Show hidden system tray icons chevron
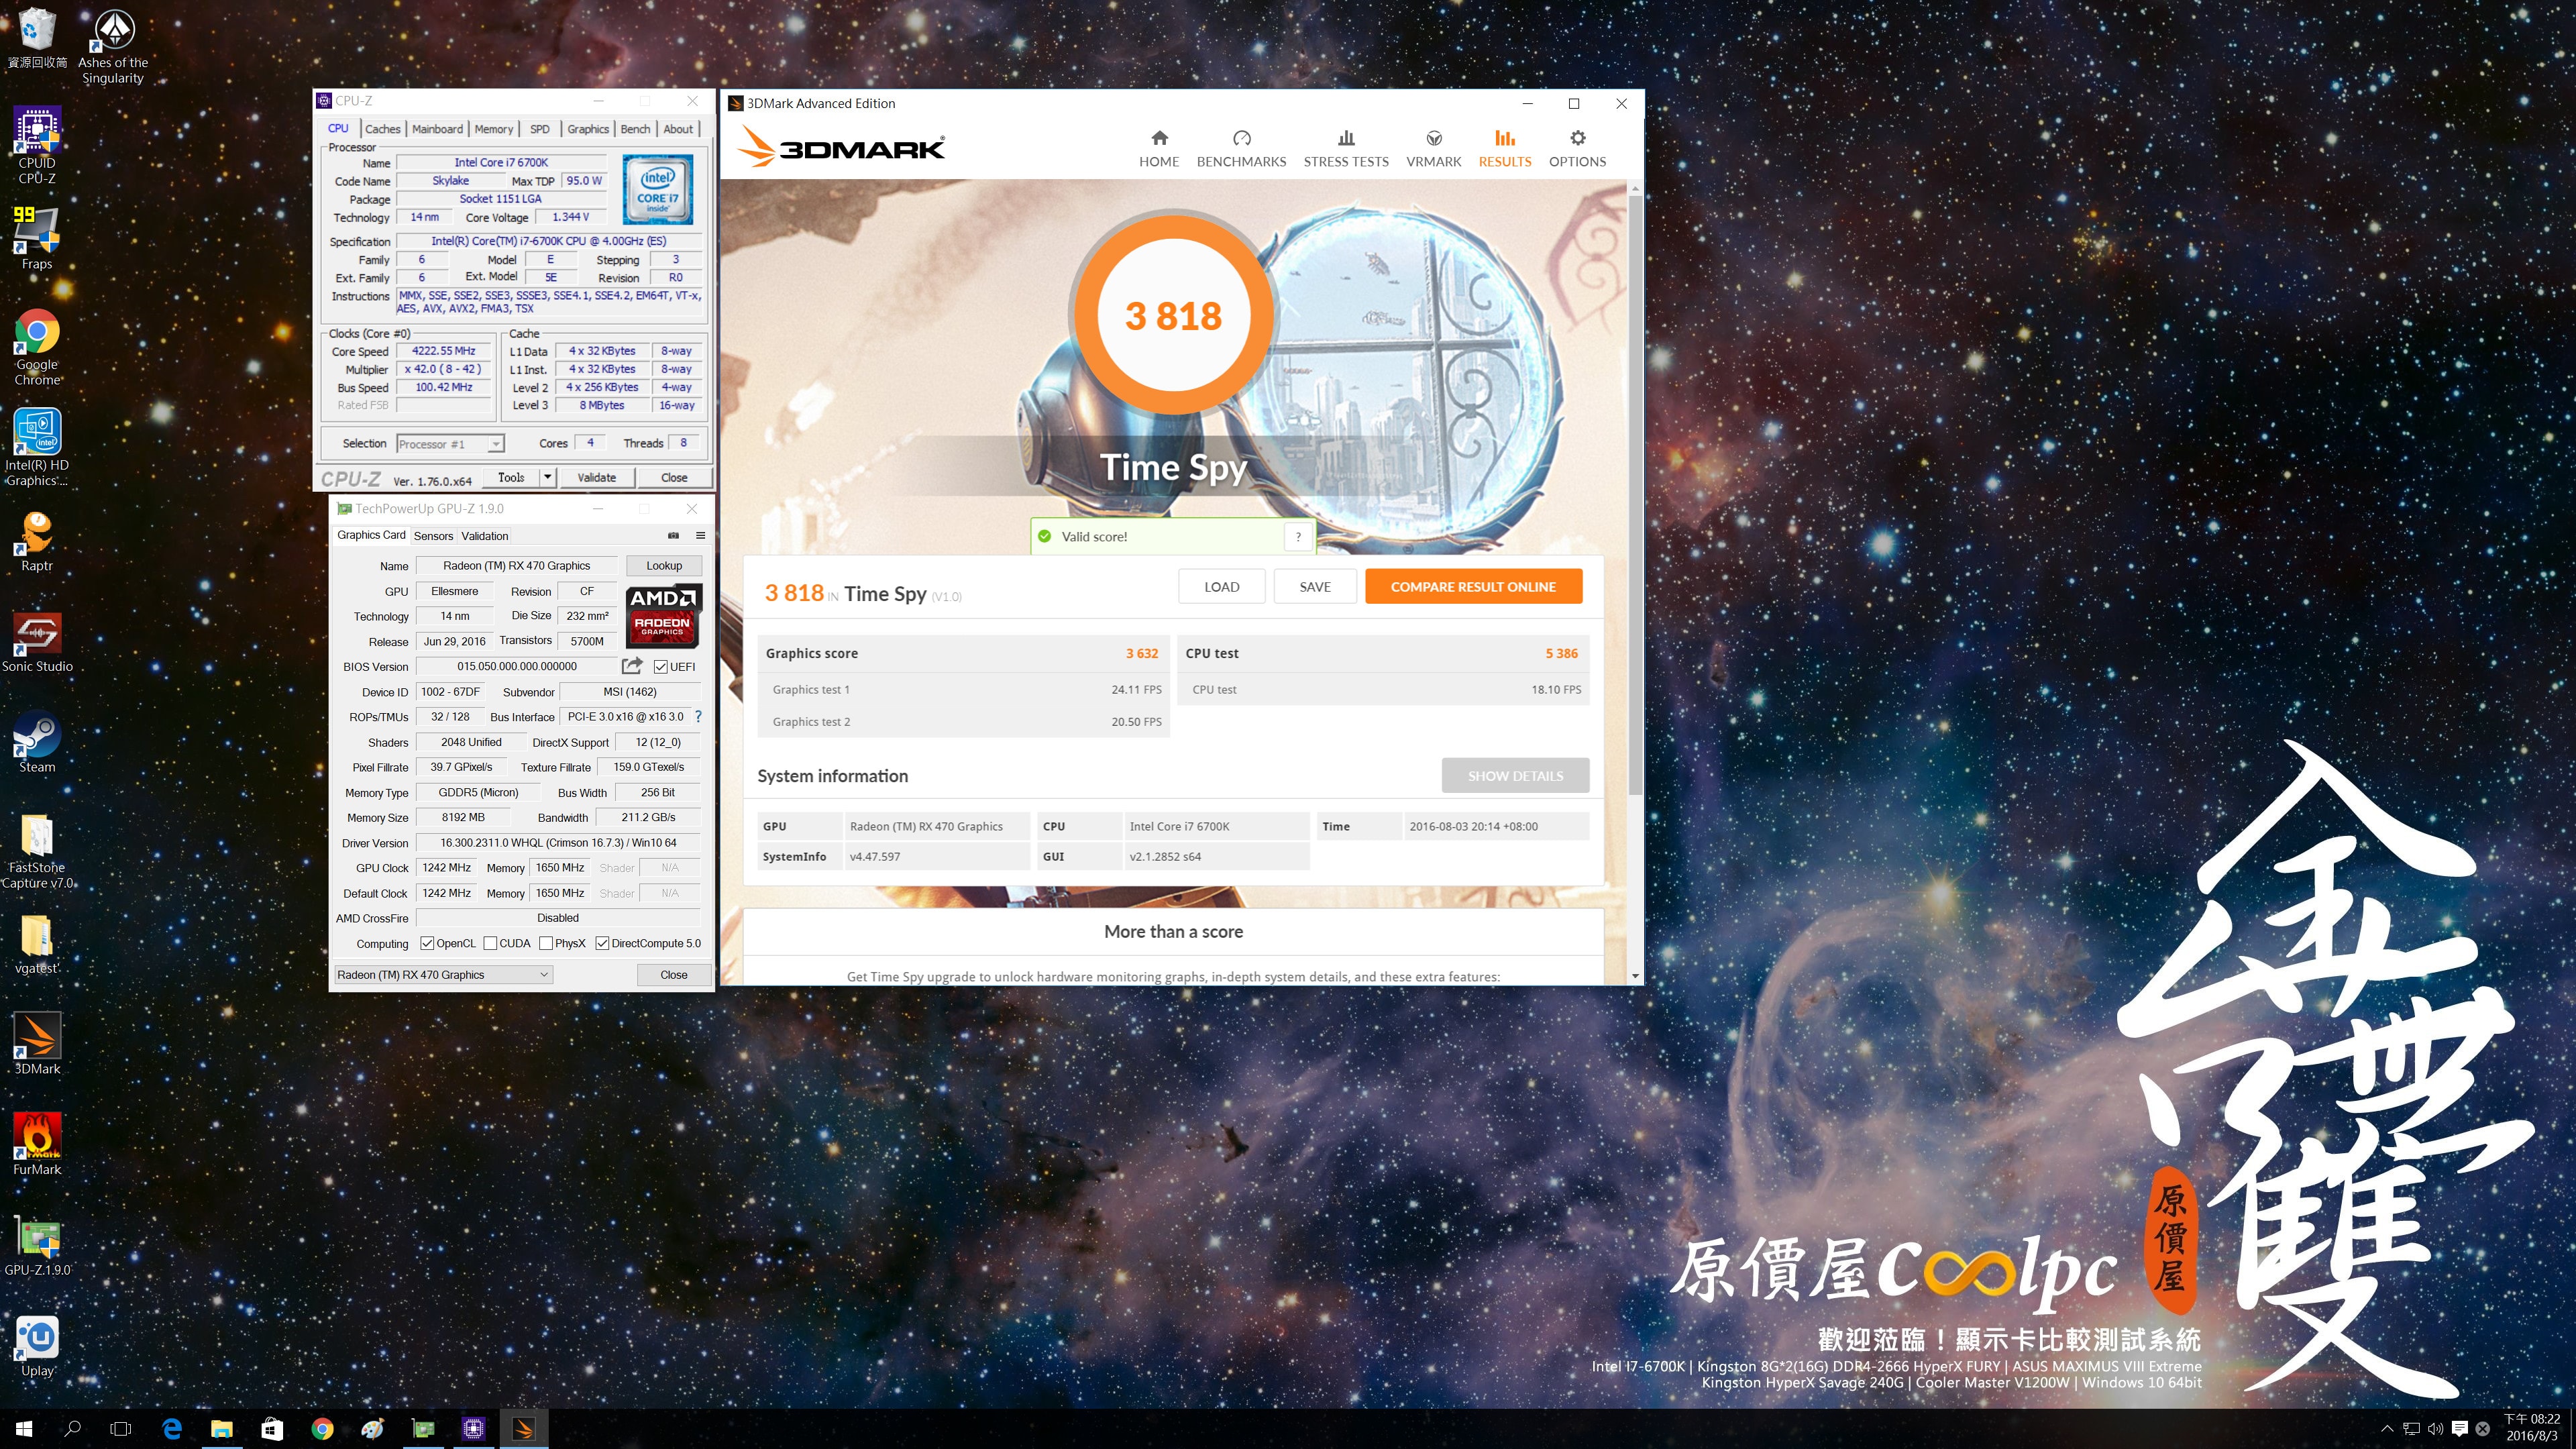 [2387, 1429]
